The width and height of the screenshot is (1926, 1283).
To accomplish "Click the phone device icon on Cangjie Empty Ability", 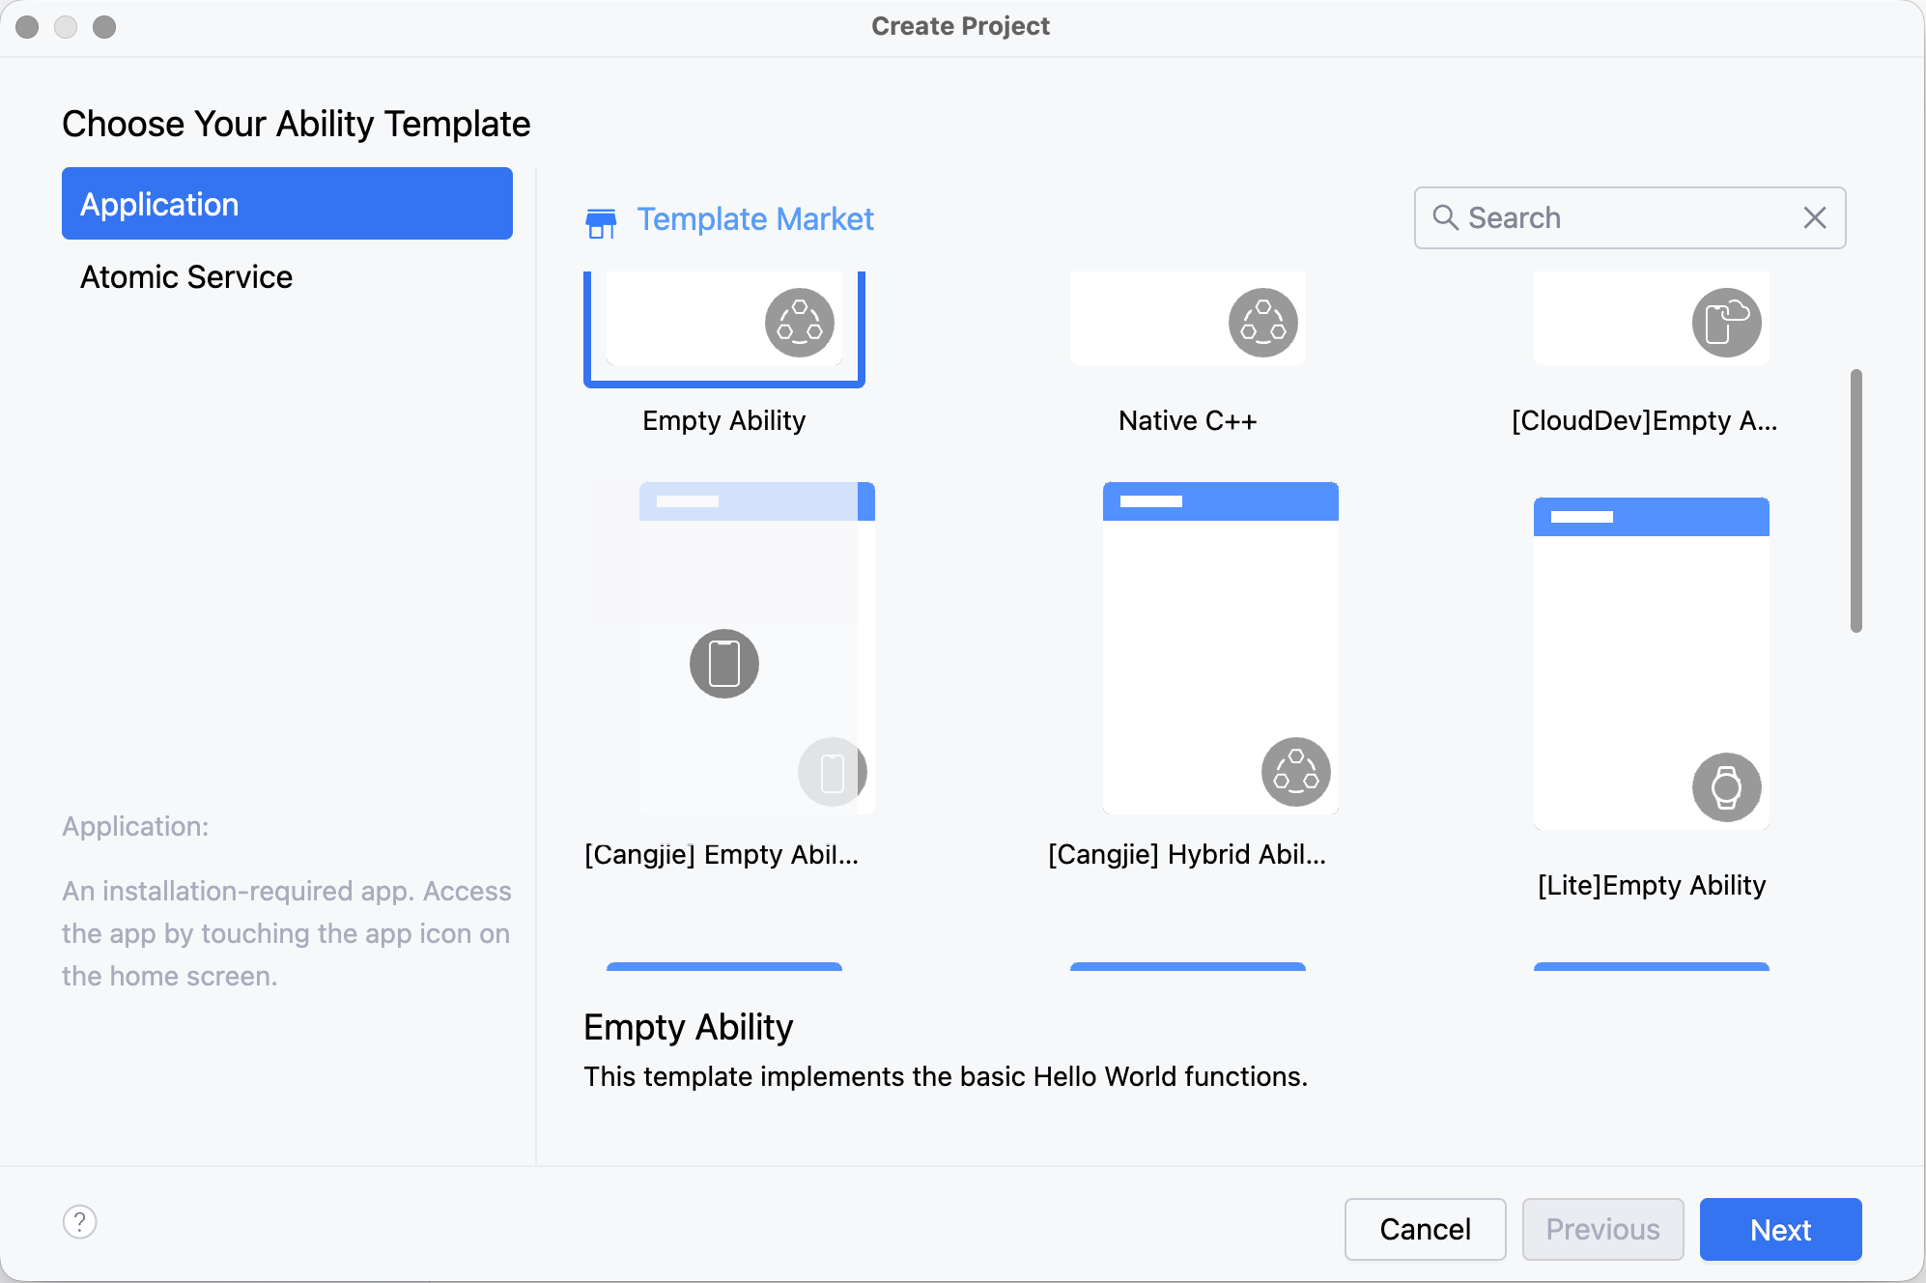I will click(724, 664).
